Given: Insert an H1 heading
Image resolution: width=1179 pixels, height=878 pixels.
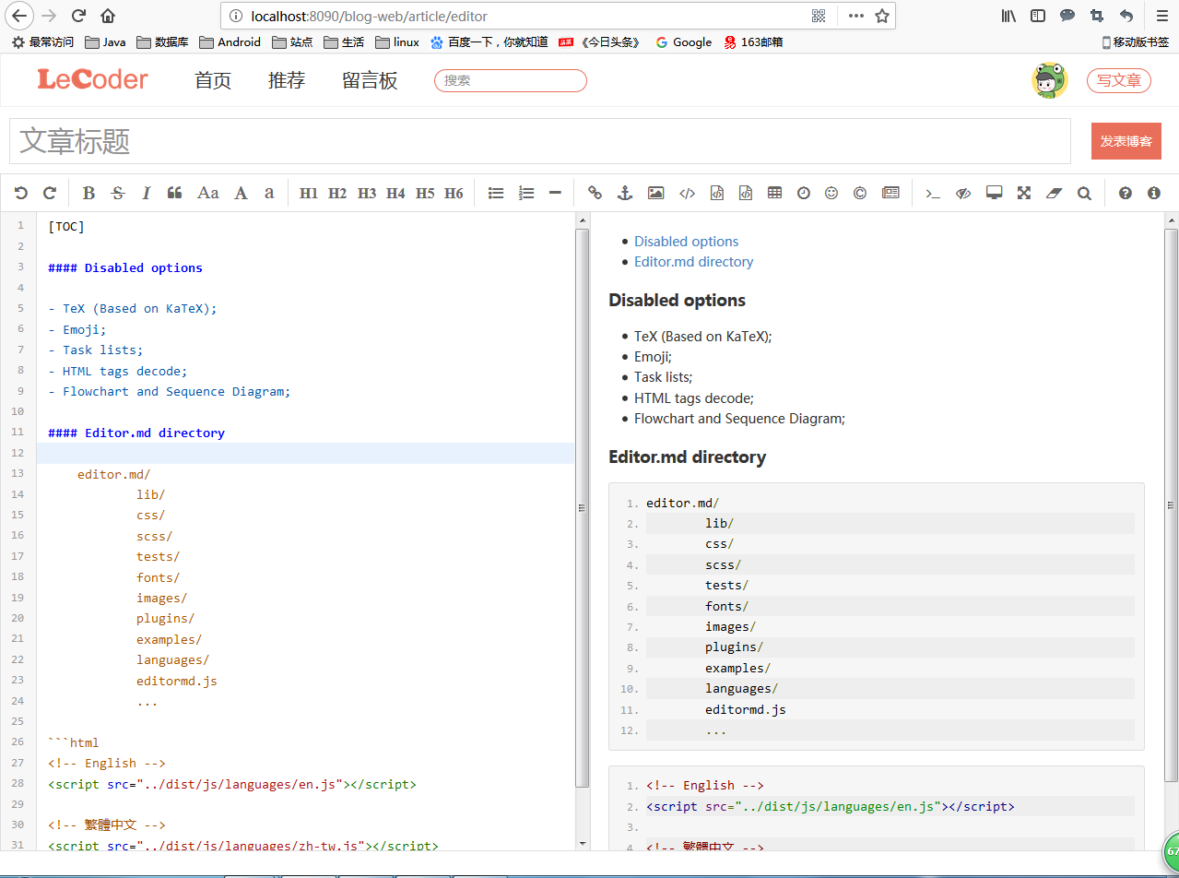Looking at the screenshot, I should (309, 193).
